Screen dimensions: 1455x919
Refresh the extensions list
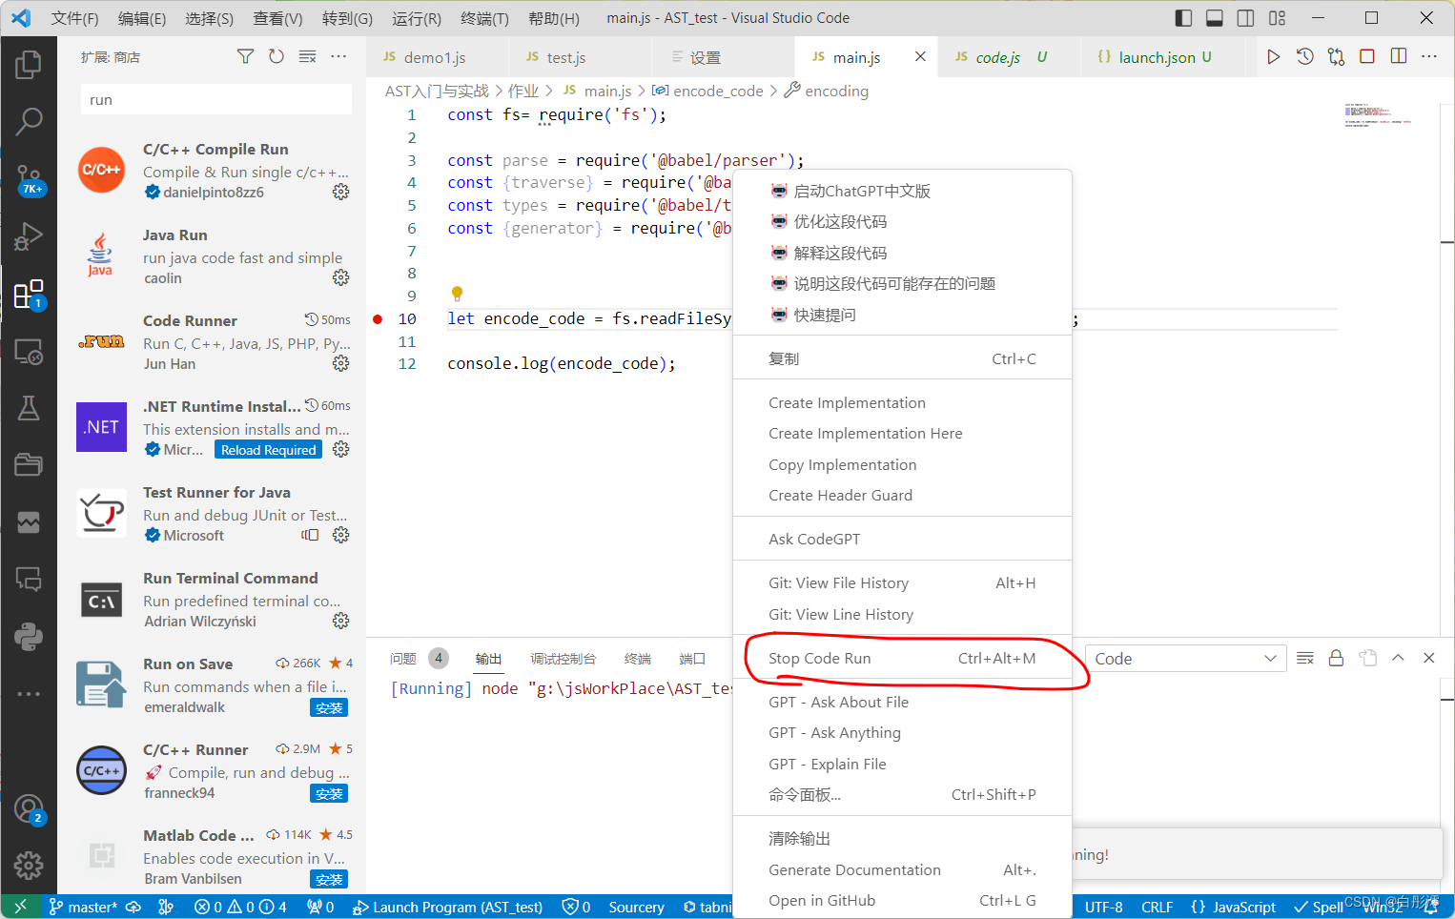(277, 57)
